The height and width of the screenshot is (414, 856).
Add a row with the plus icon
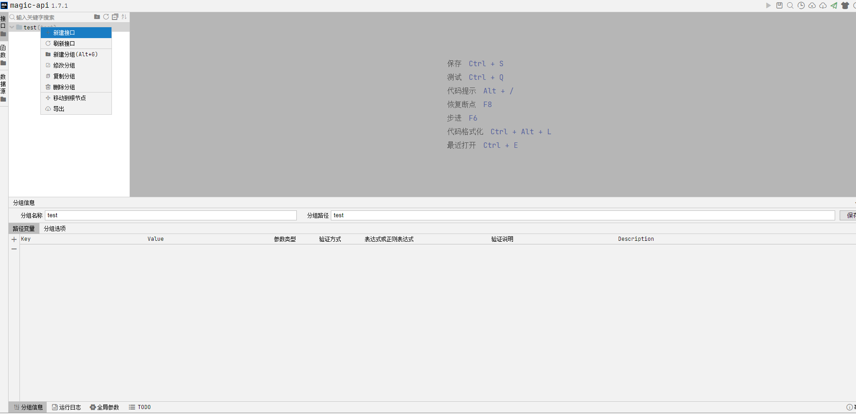coord(14,239)
